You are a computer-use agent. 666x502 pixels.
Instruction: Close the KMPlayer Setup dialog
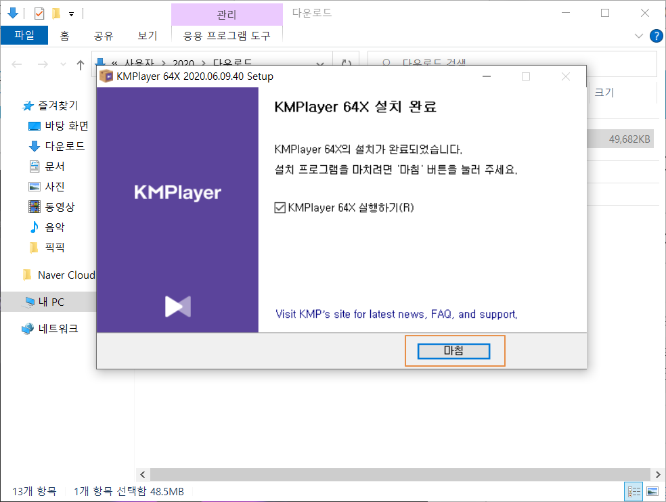point(566,76)
